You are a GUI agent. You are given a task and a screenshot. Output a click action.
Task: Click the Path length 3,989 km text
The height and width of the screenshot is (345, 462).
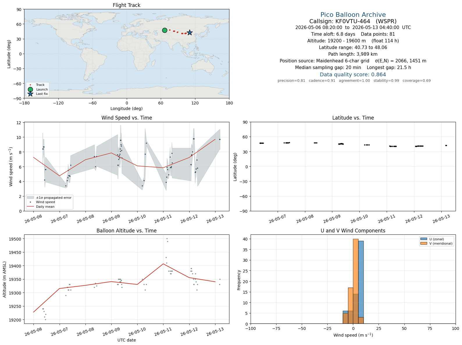[x=353, y=54]
